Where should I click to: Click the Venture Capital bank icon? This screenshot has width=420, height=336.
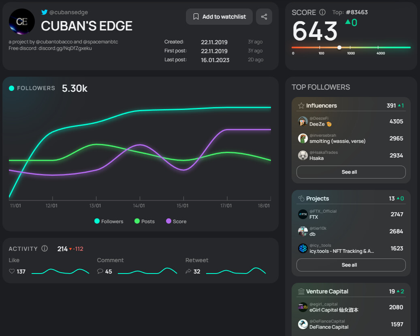tap(301, 291)
